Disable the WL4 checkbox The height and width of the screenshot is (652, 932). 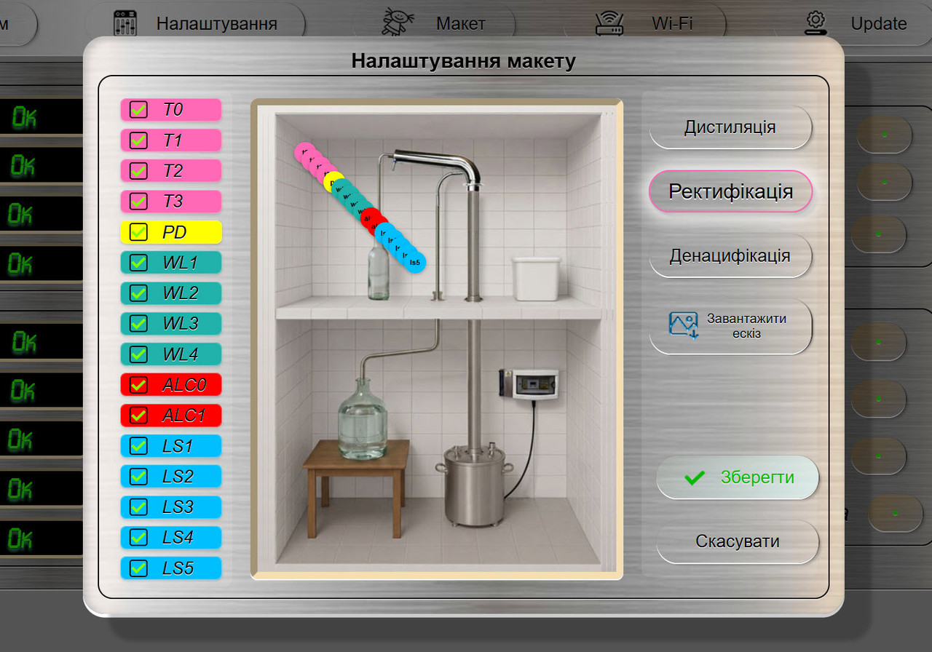click(x=138, y=354)
